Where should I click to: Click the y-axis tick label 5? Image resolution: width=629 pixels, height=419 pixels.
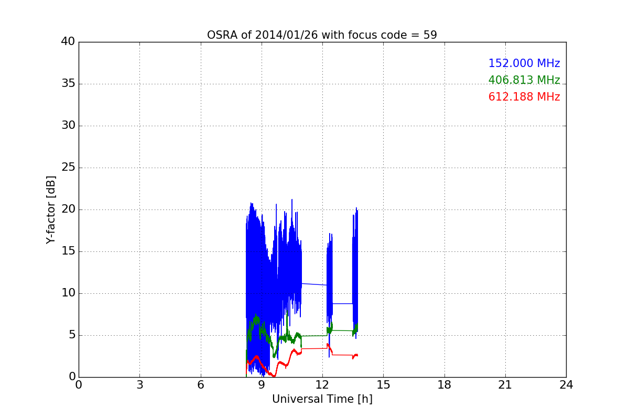pyautogui.click(x=71, y=335)
